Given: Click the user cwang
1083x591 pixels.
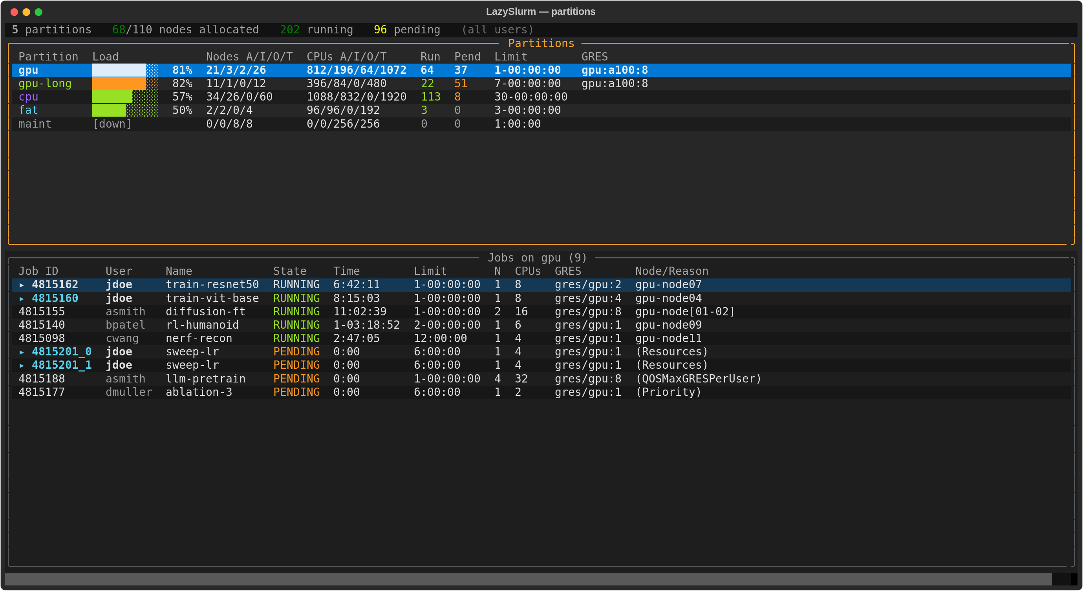Looking at the screenshot, I should pyautogui.click(x=123, y=338).
